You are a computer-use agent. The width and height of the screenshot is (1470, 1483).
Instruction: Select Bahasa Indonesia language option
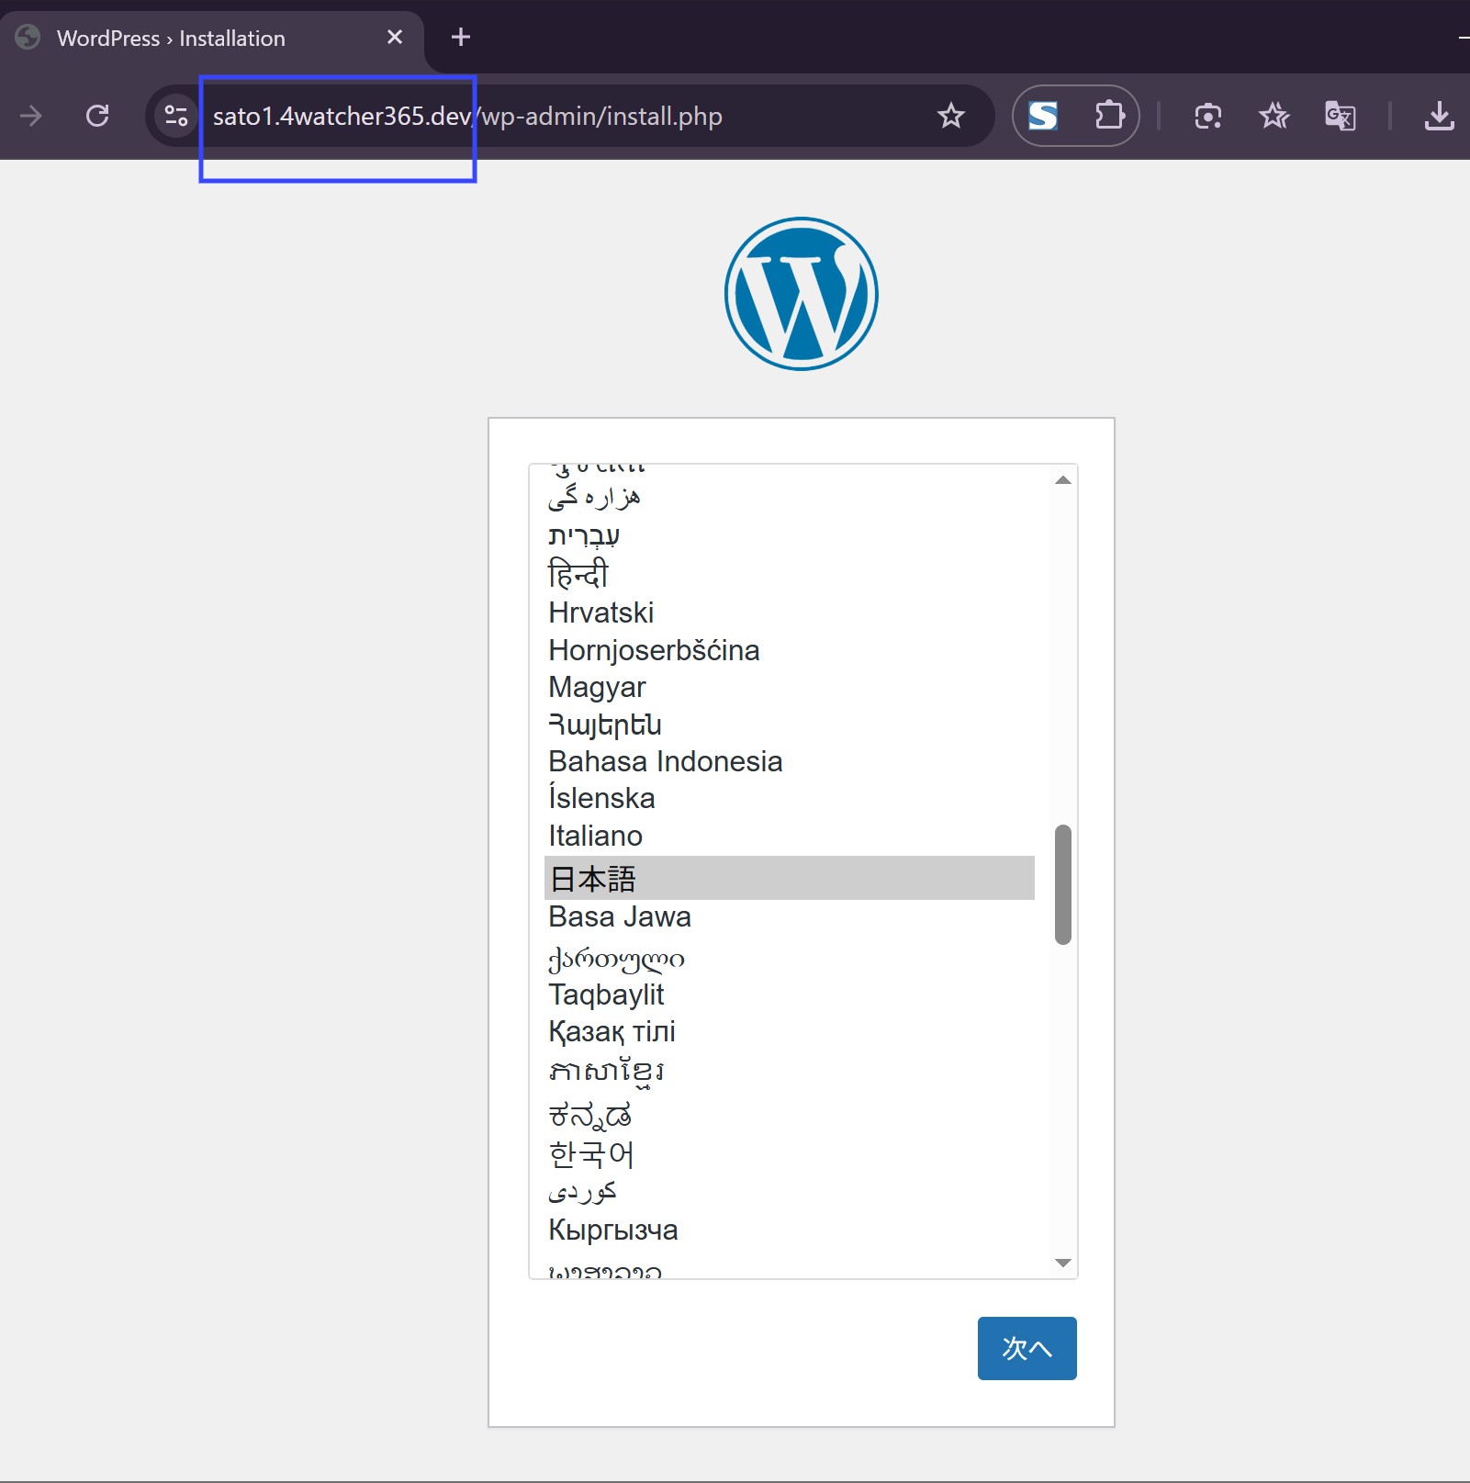click(x=790, y=761)
